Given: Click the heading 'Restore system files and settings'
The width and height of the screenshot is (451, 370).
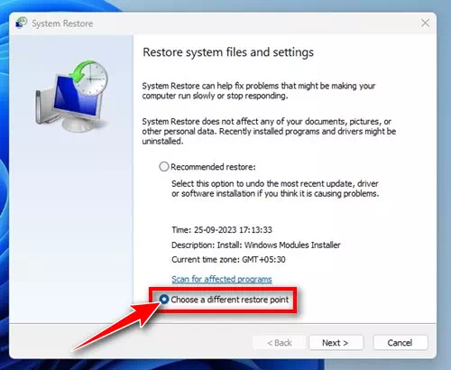Looking at the screenshot, I should [228, 52].
